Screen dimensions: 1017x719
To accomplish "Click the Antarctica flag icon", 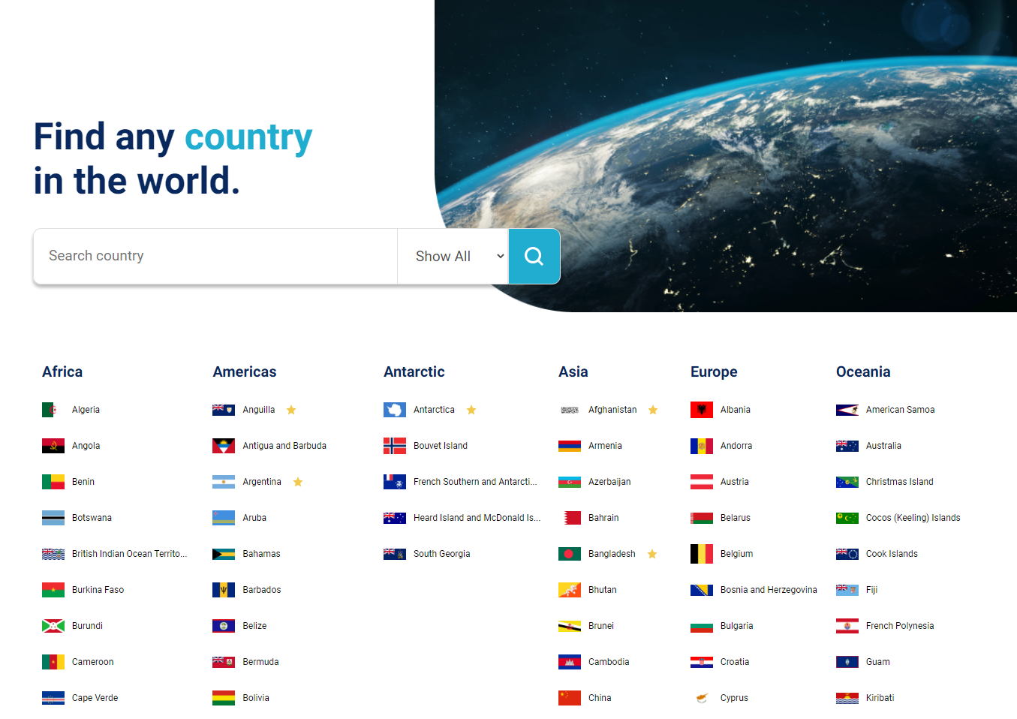I will pyautogui.click(x=395, y=410).
